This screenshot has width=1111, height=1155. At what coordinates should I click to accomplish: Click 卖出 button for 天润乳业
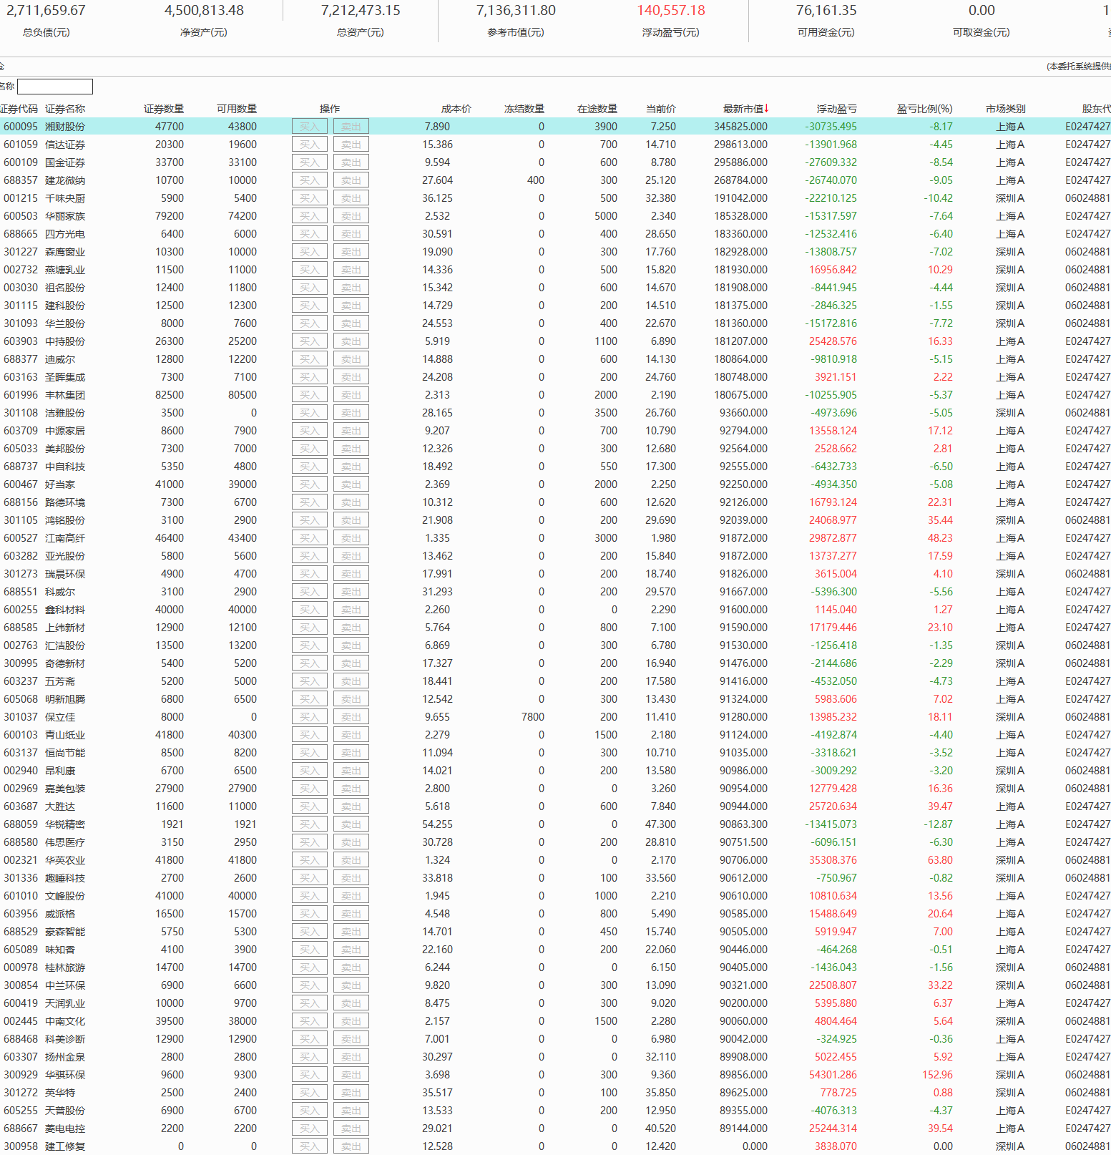pos(351,1003)
